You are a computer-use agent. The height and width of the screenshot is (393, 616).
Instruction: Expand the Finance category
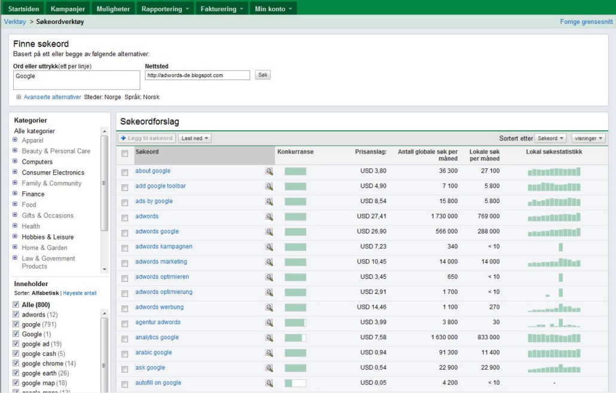click(x=15, y=194)
